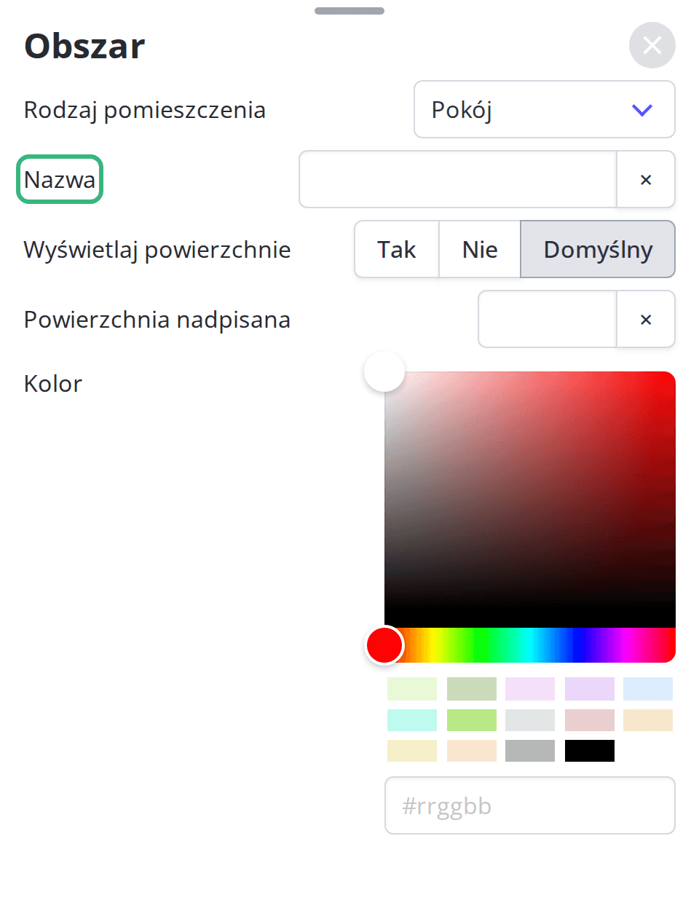Pick the sage green swatch in first row
This screenshot has width=699, height=903.
[x=472, y=689]
